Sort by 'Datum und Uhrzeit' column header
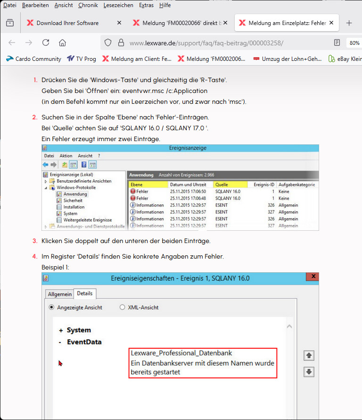 pos(190,185)
